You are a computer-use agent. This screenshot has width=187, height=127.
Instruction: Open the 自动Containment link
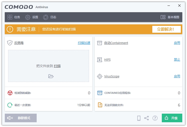coord(116,43)
